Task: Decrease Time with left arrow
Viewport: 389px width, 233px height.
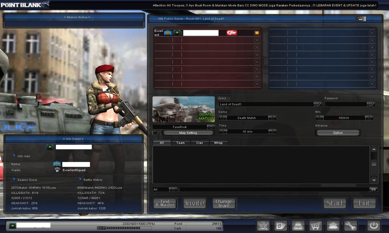Action: tap(222, 131)
